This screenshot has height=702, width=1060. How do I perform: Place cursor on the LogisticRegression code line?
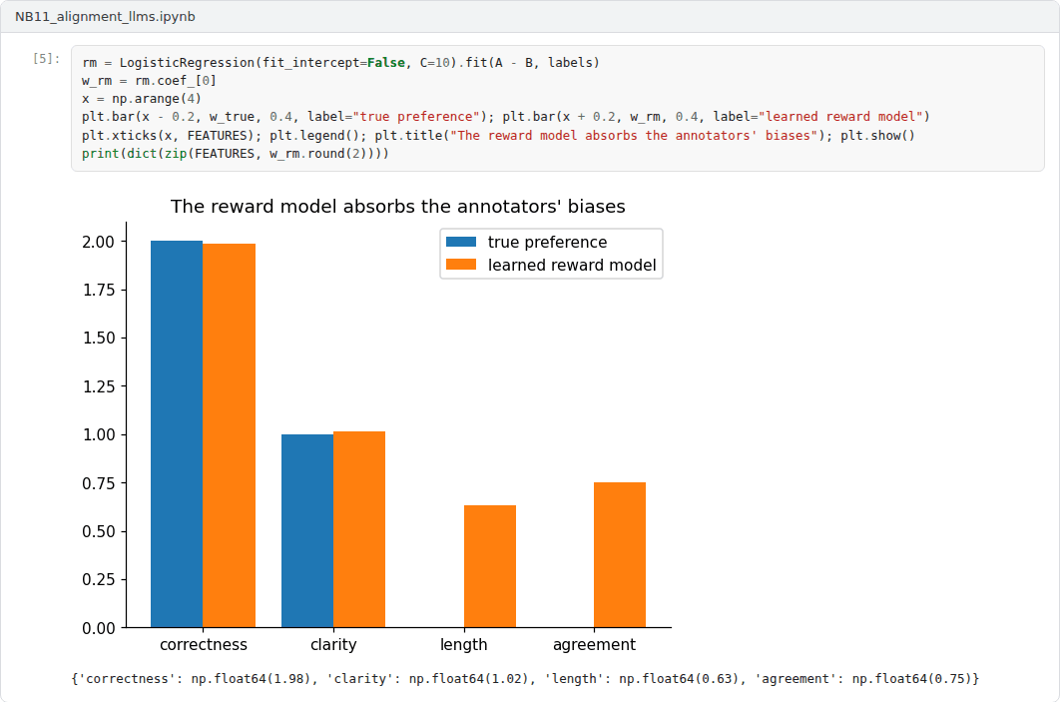(x=340, y=62)
